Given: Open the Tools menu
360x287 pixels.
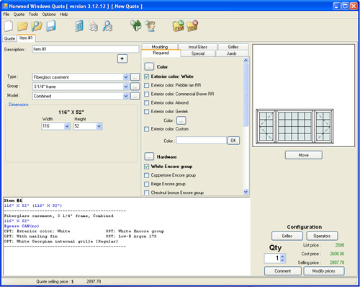Looking at the screenshot, I should pos(33,14).
